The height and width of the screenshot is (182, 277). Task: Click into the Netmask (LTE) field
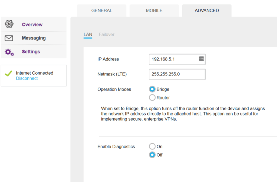[177, 74]
